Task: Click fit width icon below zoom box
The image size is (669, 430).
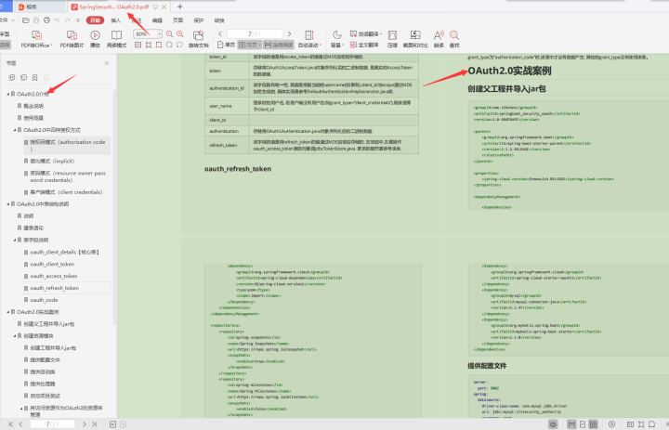Action: (159, 45)
